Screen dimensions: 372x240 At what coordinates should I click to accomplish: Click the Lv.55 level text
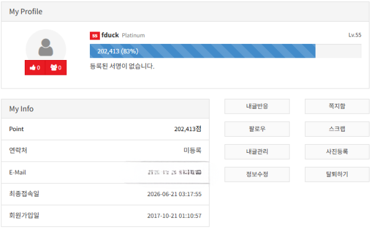tap(355, 35)
